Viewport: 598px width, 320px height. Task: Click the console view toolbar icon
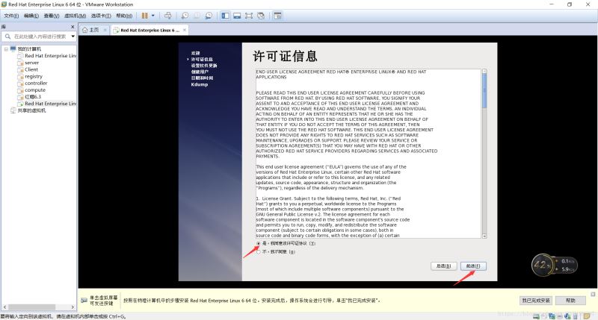[x=278, y=15]
